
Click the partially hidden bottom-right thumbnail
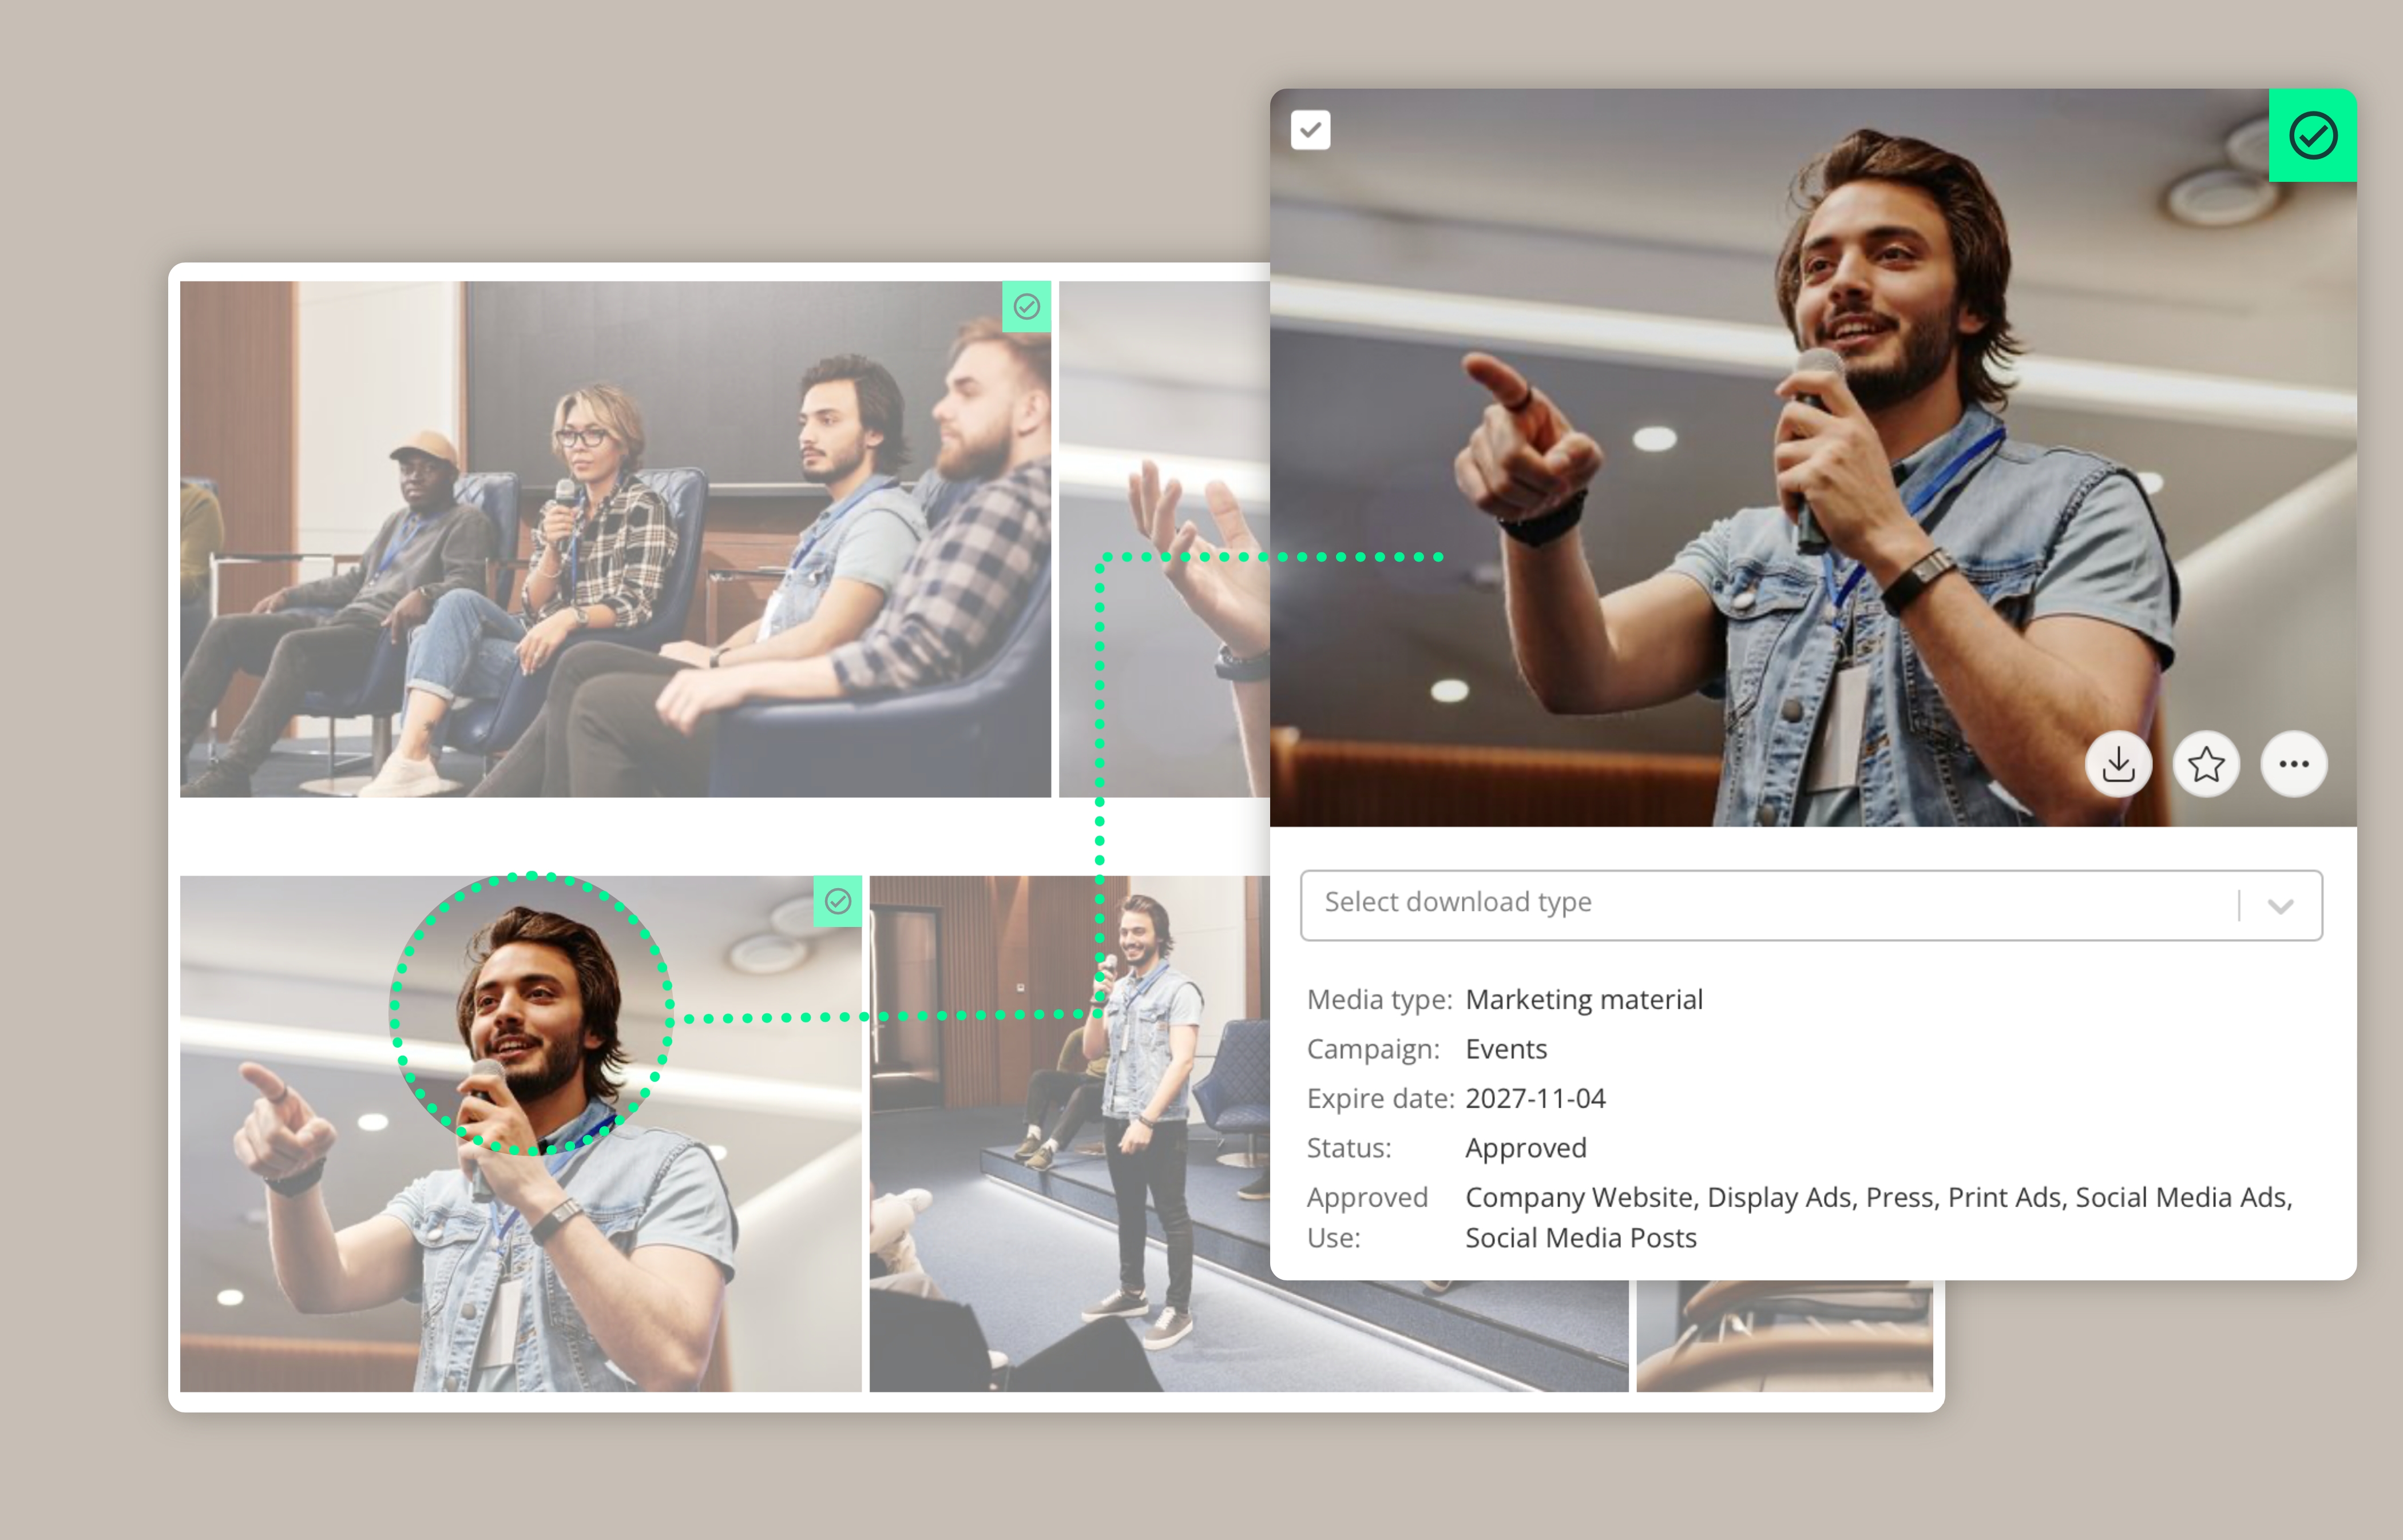coord(1784,1335)
